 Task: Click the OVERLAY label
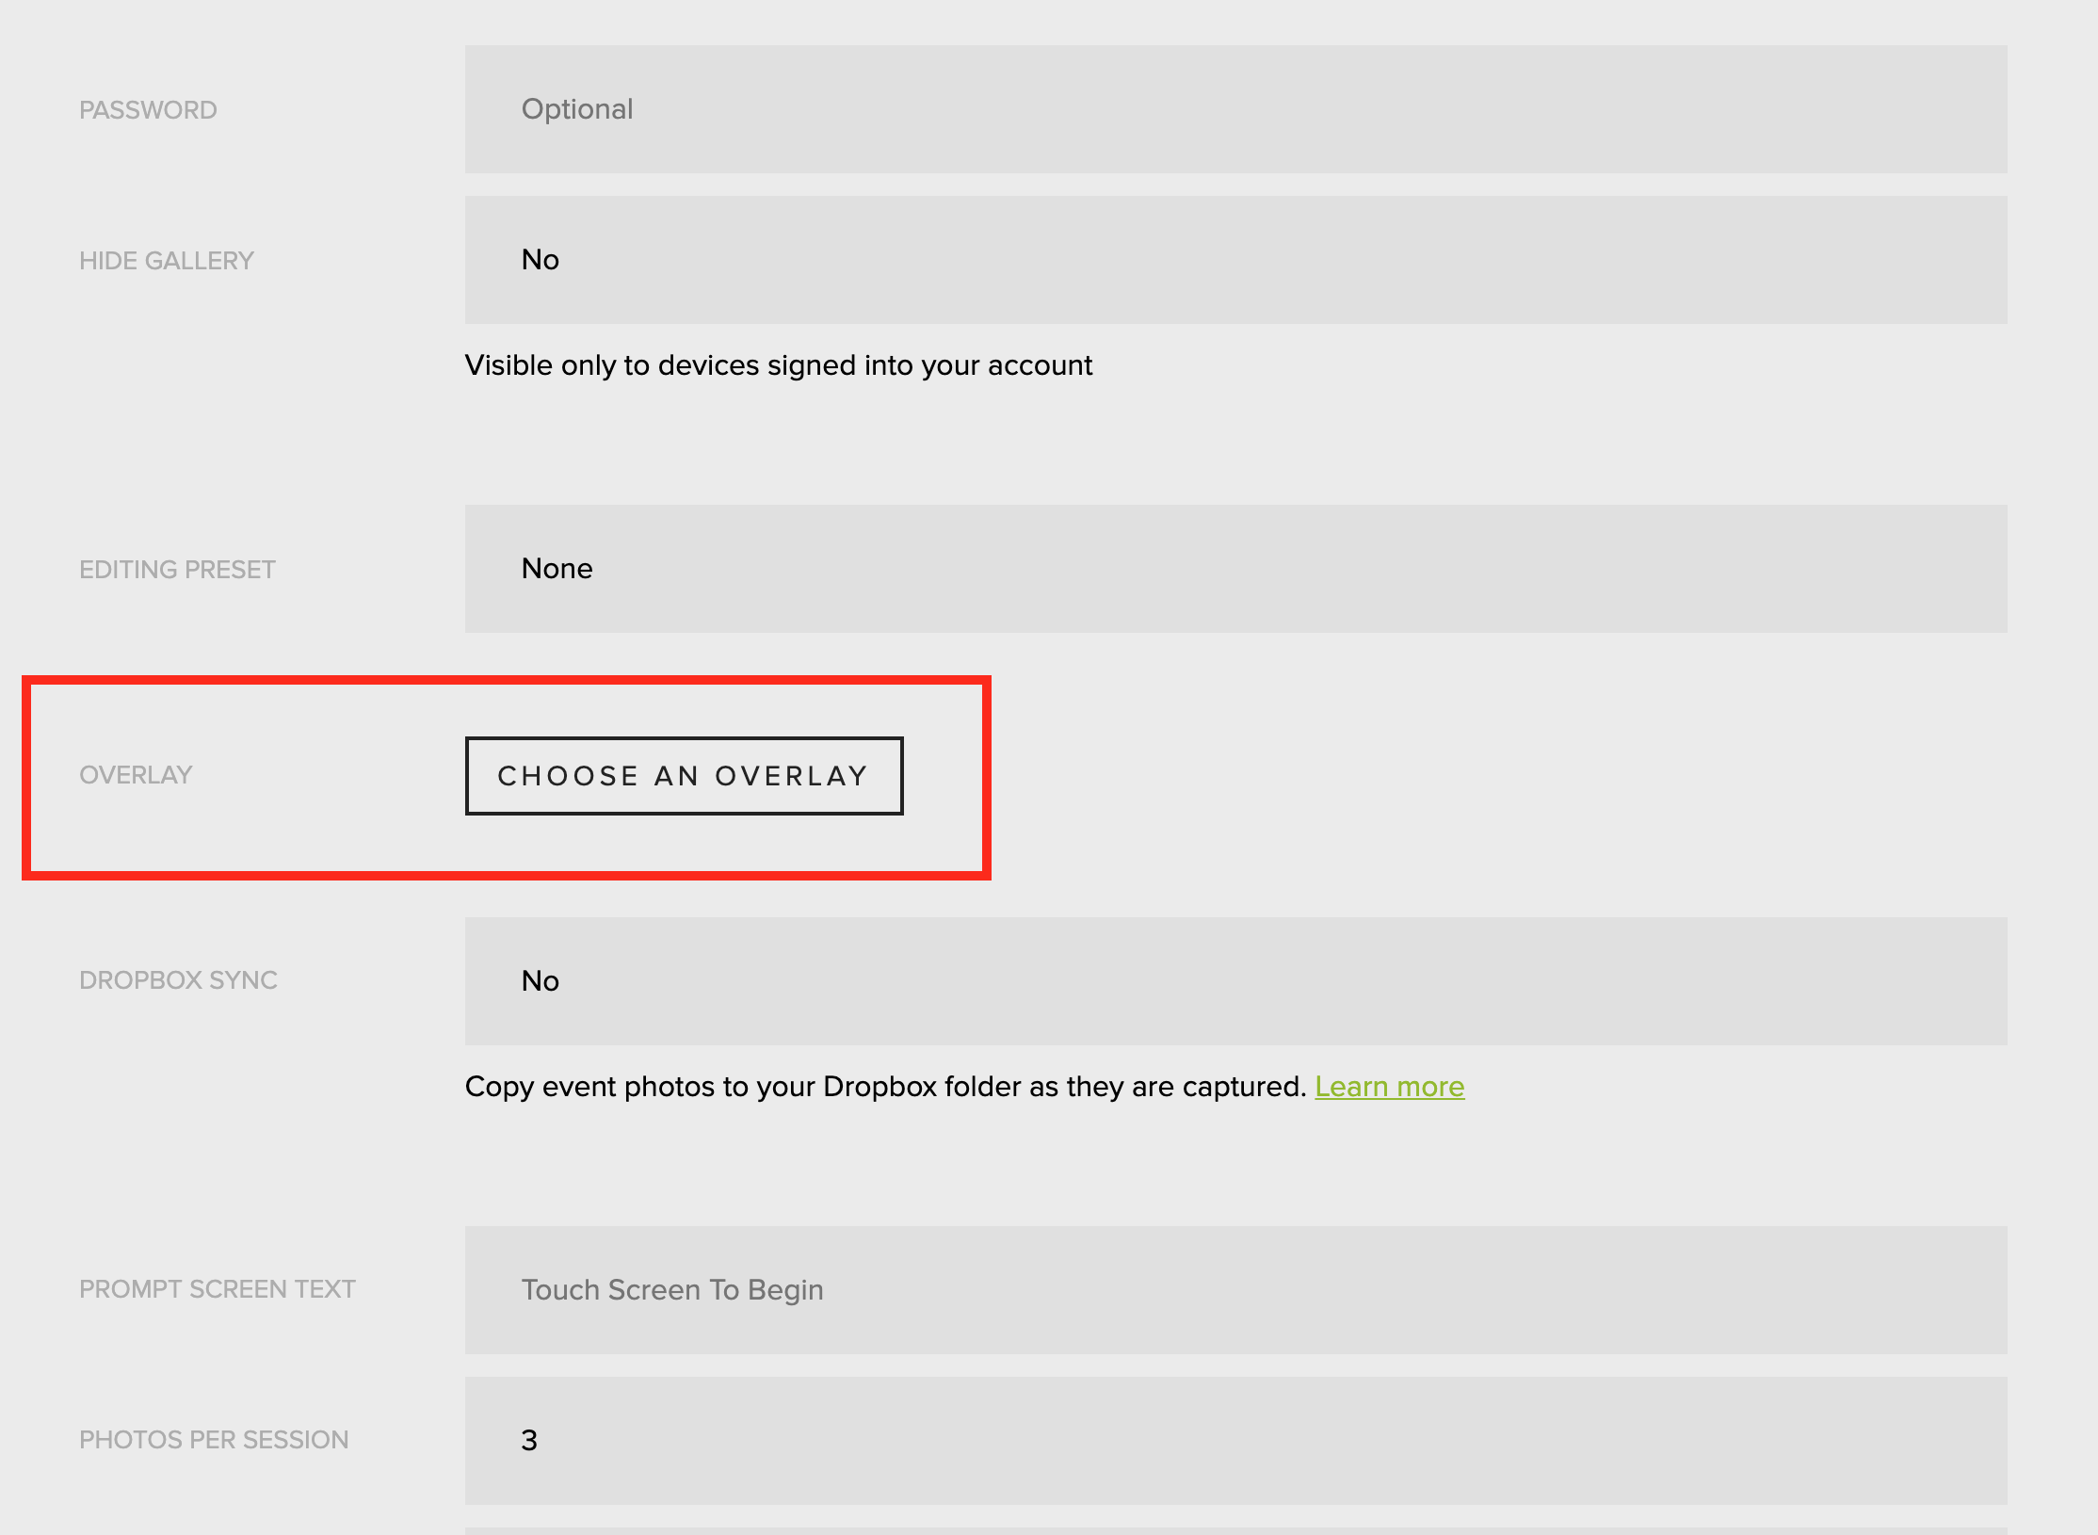(136, 775)
